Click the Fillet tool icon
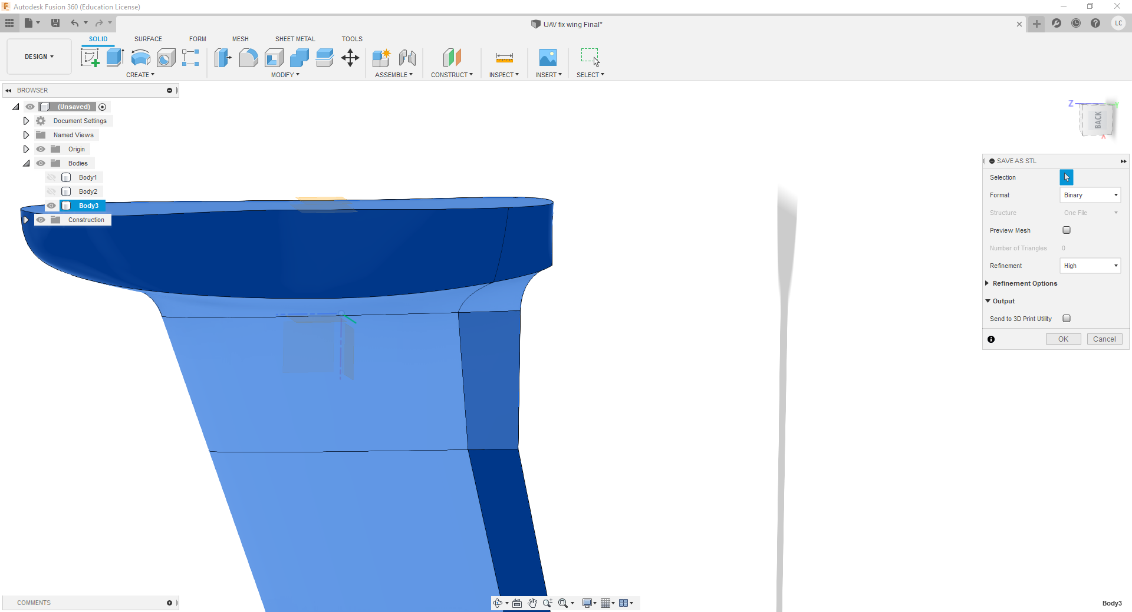 click(x=248, y=58)
